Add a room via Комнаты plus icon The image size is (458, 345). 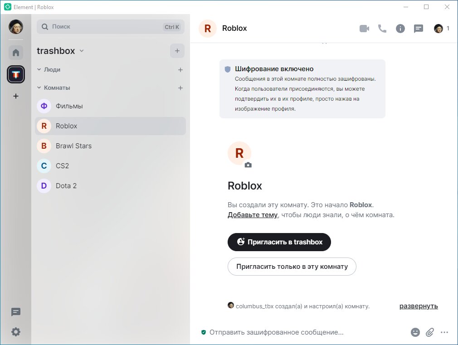coord(180,88)
